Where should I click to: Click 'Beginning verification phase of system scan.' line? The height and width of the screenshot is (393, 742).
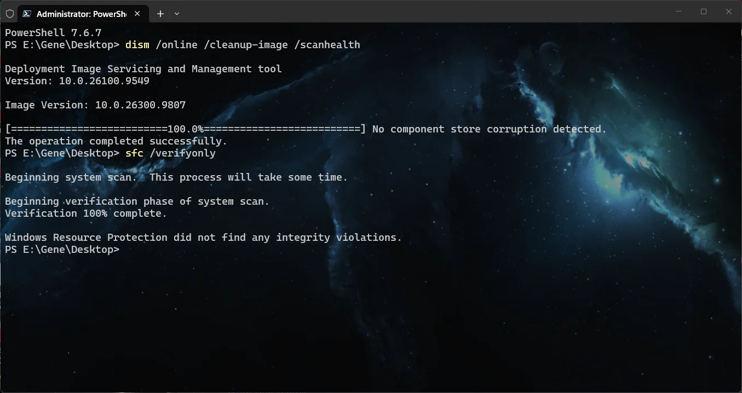[x=137, y=201]
